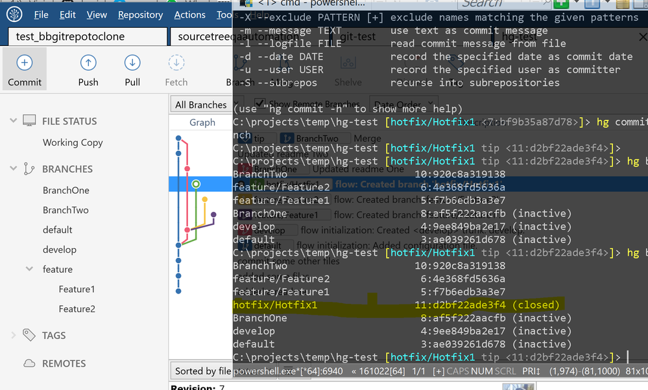The width and height of the screenshot is (648, 390).
Task: Select the yellow commit node in graph
Action: [204, 200]
